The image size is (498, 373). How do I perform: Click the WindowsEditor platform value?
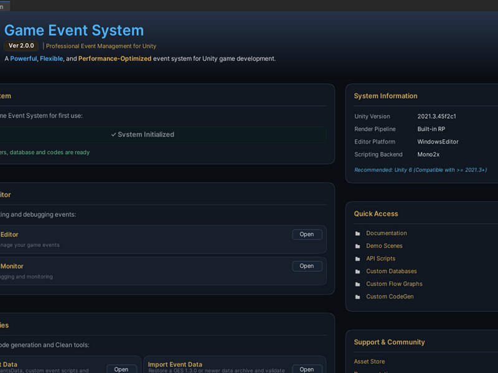tap(438, 142)
